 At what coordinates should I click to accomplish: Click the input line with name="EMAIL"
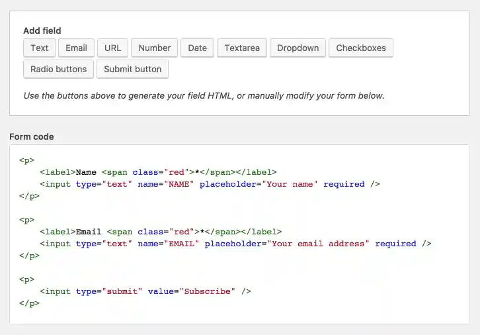tap(235, 244)
